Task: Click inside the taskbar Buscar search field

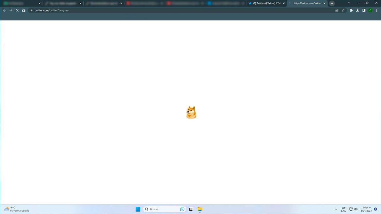Action: point(162,209)
